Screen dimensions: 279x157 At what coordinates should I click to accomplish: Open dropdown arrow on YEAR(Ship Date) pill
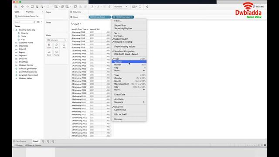(132, 17)
